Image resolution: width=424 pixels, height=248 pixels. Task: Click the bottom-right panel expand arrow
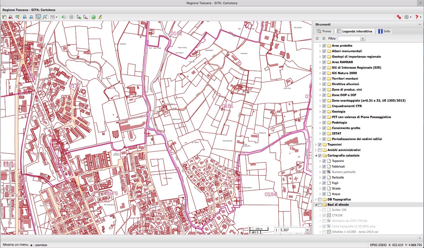(x=420, y=238)
